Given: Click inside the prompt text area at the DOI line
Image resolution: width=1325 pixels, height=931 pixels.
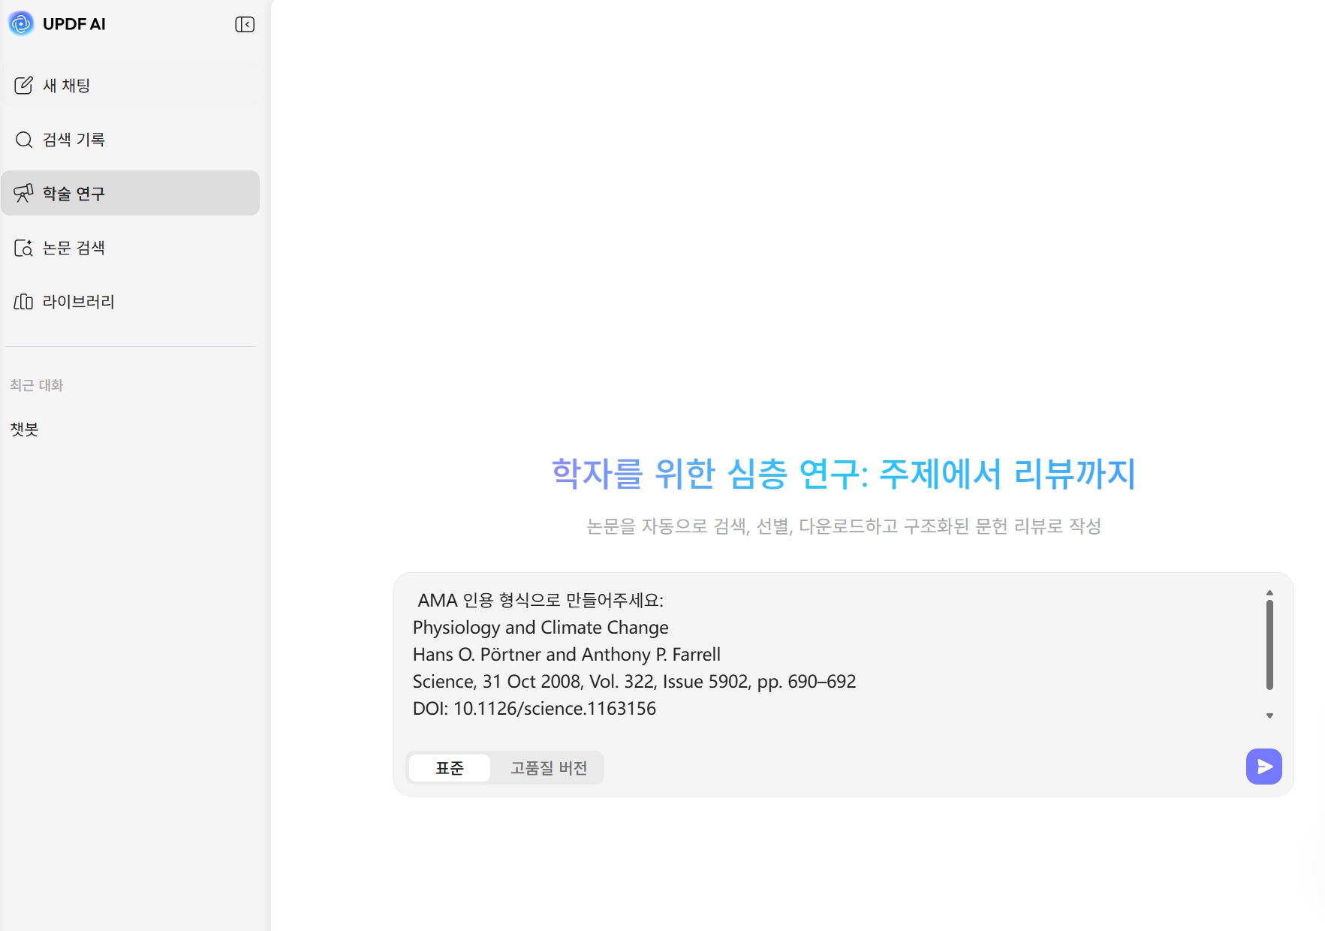Looking at the screenshot, I should [535, 709].
